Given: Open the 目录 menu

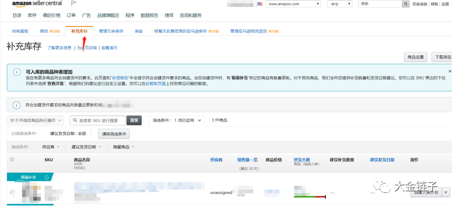Looking at the screenshot, I should (17, 16).
